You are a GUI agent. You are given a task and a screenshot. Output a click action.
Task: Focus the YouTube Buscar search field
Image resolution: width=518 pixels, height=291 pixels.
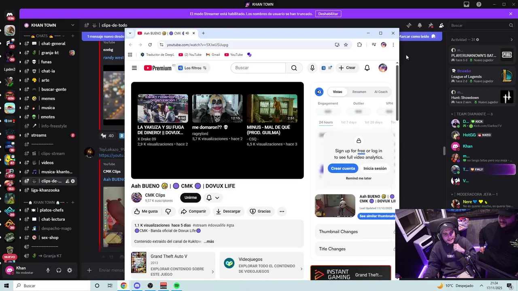(258, 68)
